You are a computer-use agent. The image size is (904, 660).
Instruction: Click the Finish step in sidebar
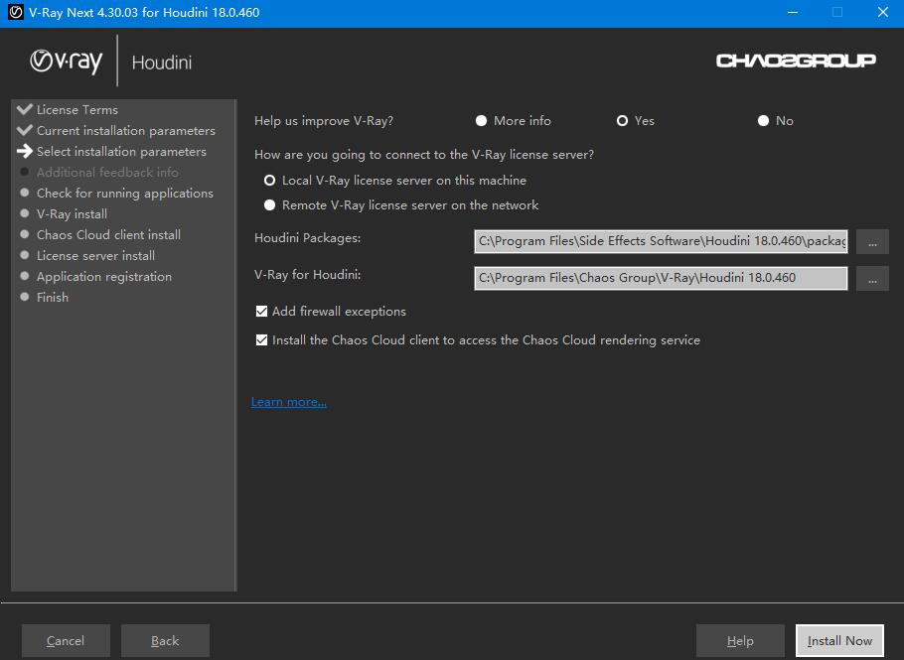click(x=53, y=297)
